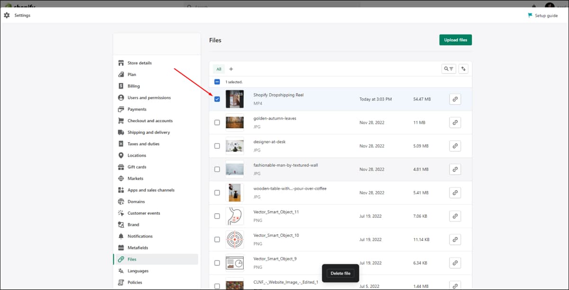Image resolution: width=569 pixels, height=290 pixels.
Task: Open the Brand icon
Action: point(121,225)
